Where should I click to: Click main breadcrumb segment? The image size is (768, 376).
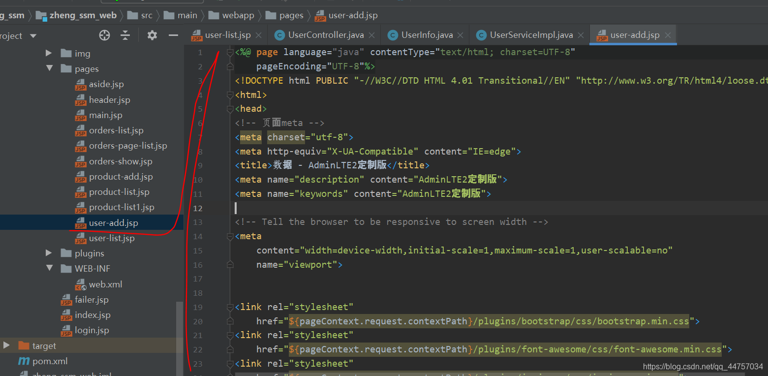tap(187, 15)
